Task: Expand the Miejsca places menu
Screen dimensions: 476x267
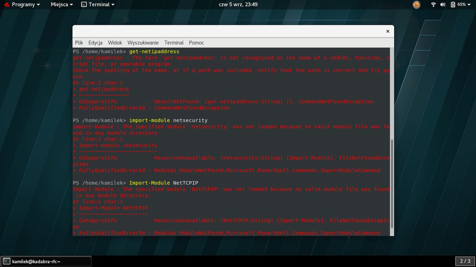Action: coord(62,4)
